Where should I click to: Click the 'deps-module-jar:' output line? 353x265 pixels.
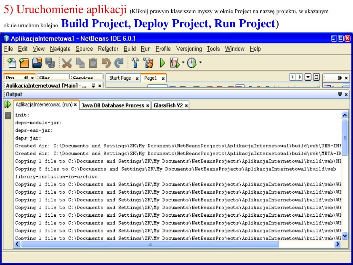39,123
